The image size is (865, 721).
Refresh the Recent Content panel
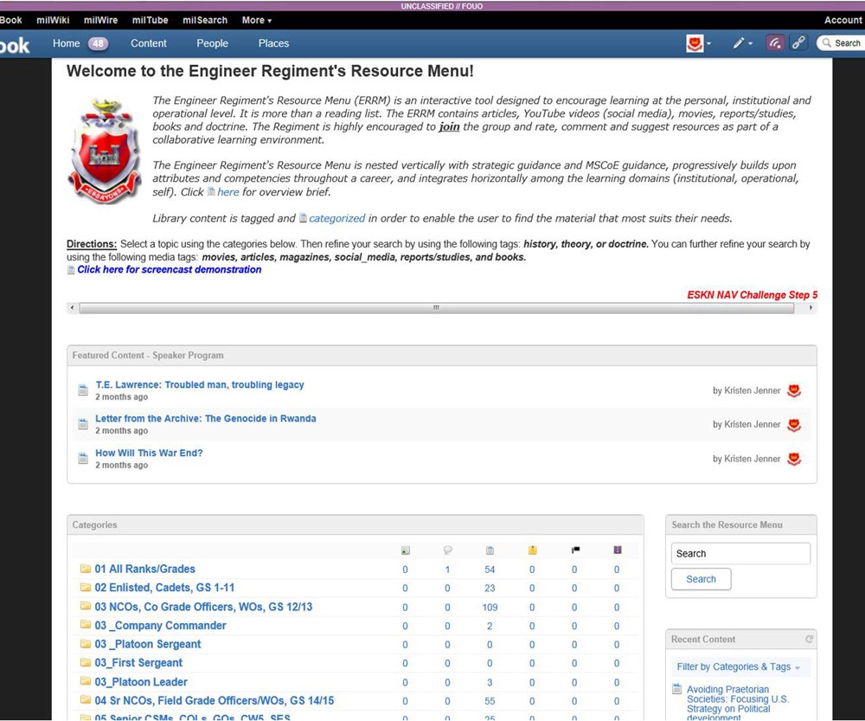coord(809,639)
